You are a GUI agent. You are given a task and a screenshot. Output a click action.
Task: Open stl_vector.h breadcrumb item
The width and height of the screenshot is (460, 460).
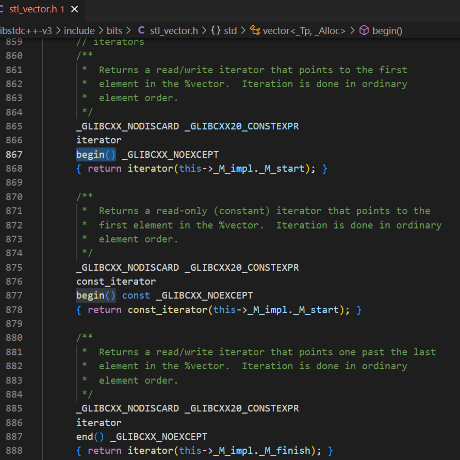tap(174, 30)
